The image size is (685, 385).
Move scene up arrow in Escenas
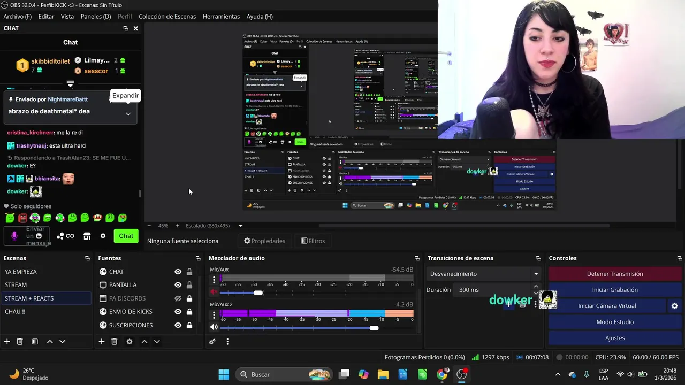click(x=50, y=342)
